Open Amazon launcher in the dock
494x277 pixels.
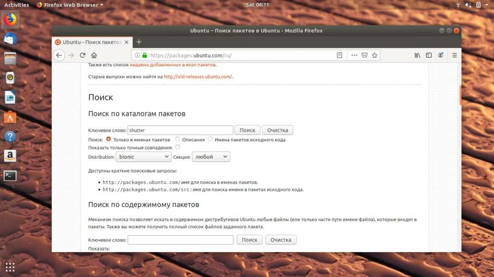pyautogui.click(x=10, y=156)
